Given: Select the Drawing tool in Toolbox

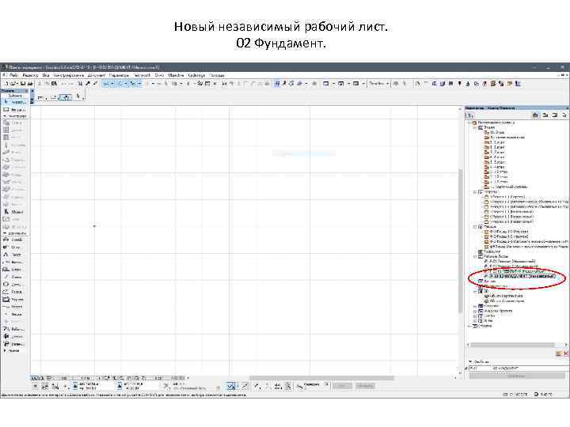Looking at the screenshot, I should tap(14, 299).
